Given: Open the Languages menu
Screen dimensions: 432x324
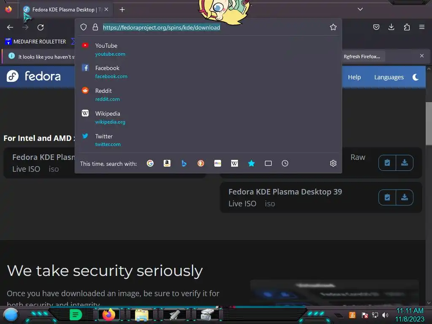Looking at the screenshot, I should (x=389, y=77).
